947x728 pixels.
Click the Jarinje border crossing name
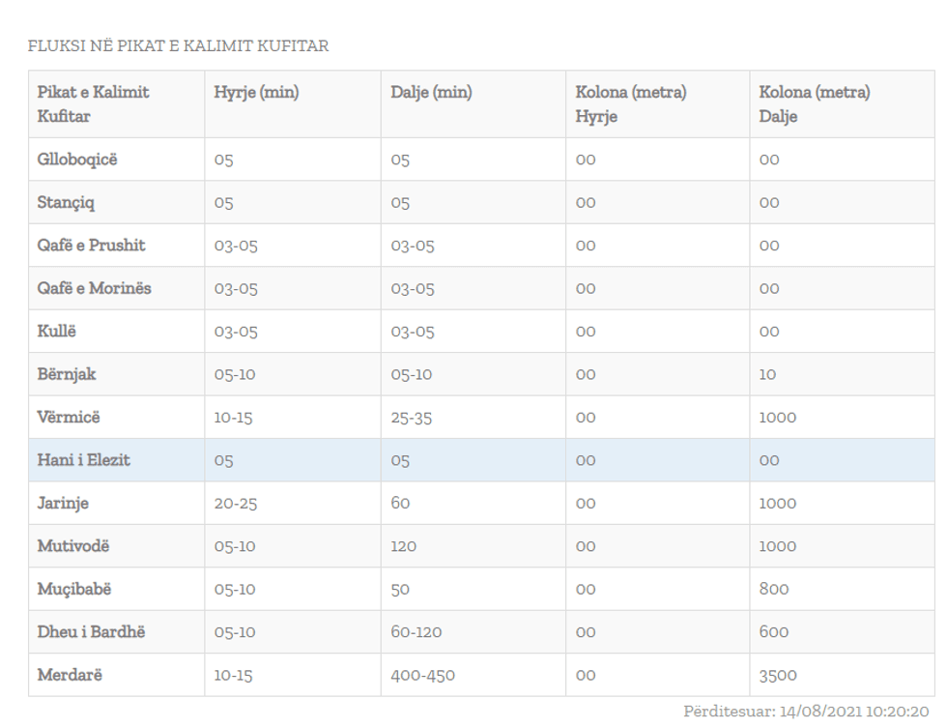click(63, 503)
